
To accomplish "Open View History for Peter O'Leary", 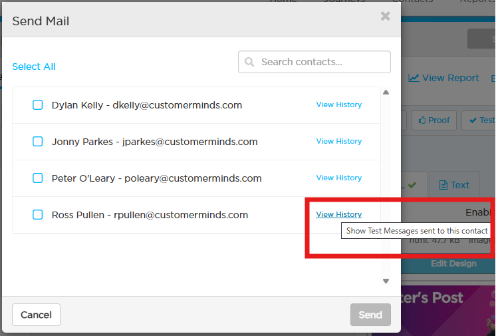I will [339, 178].
